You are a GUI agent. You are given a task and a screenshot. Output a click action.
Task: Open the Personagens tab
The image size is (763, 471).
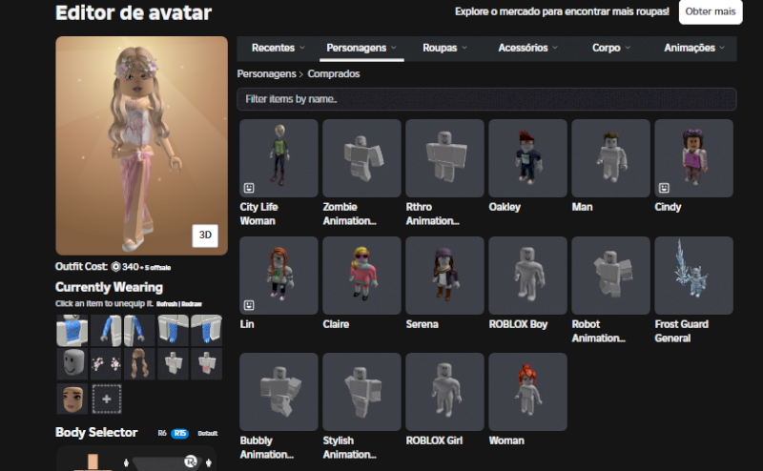[x=356, y=48]
